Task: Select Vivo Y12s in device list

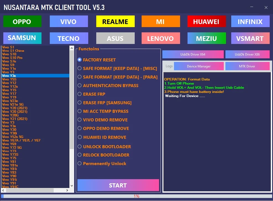Action: point(35,87)
